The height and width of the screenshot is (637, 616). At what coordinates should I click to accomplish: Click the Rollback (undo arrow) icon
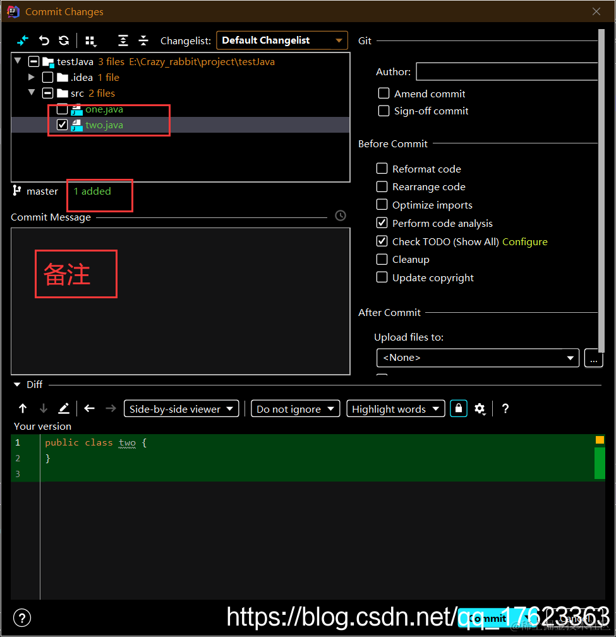tap(44, 40)
